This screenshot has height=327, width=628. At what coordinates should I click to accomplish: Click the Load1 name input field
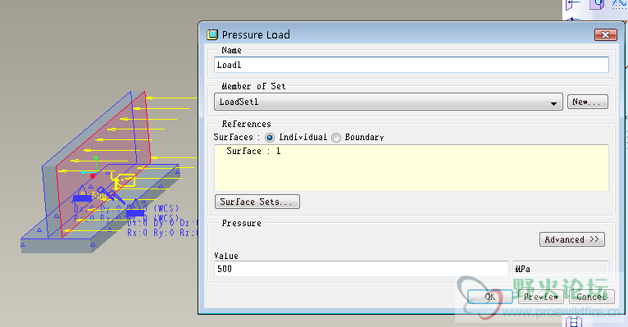(x=412, y=65)
